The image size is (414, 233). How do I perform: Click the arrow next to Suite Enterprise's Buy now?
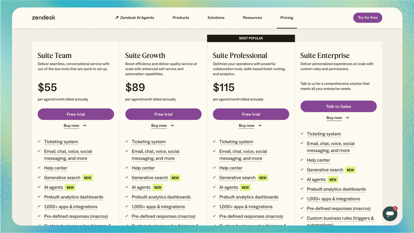click(x=347, y=118)
